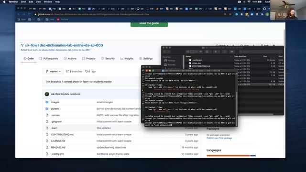Image resolution: width=306 pixels, height=172 pixels.
Task: Open the Code tab on GitHub
Action: point(29,58)
